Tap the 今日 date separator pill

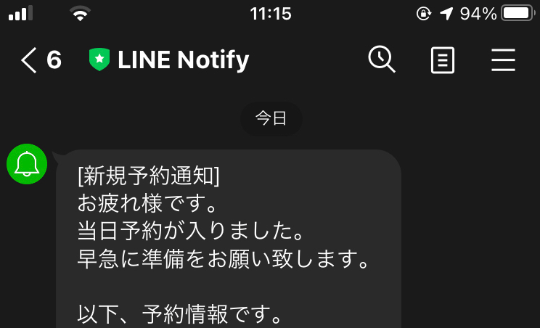pyautogui.click(x=271, y=118)
